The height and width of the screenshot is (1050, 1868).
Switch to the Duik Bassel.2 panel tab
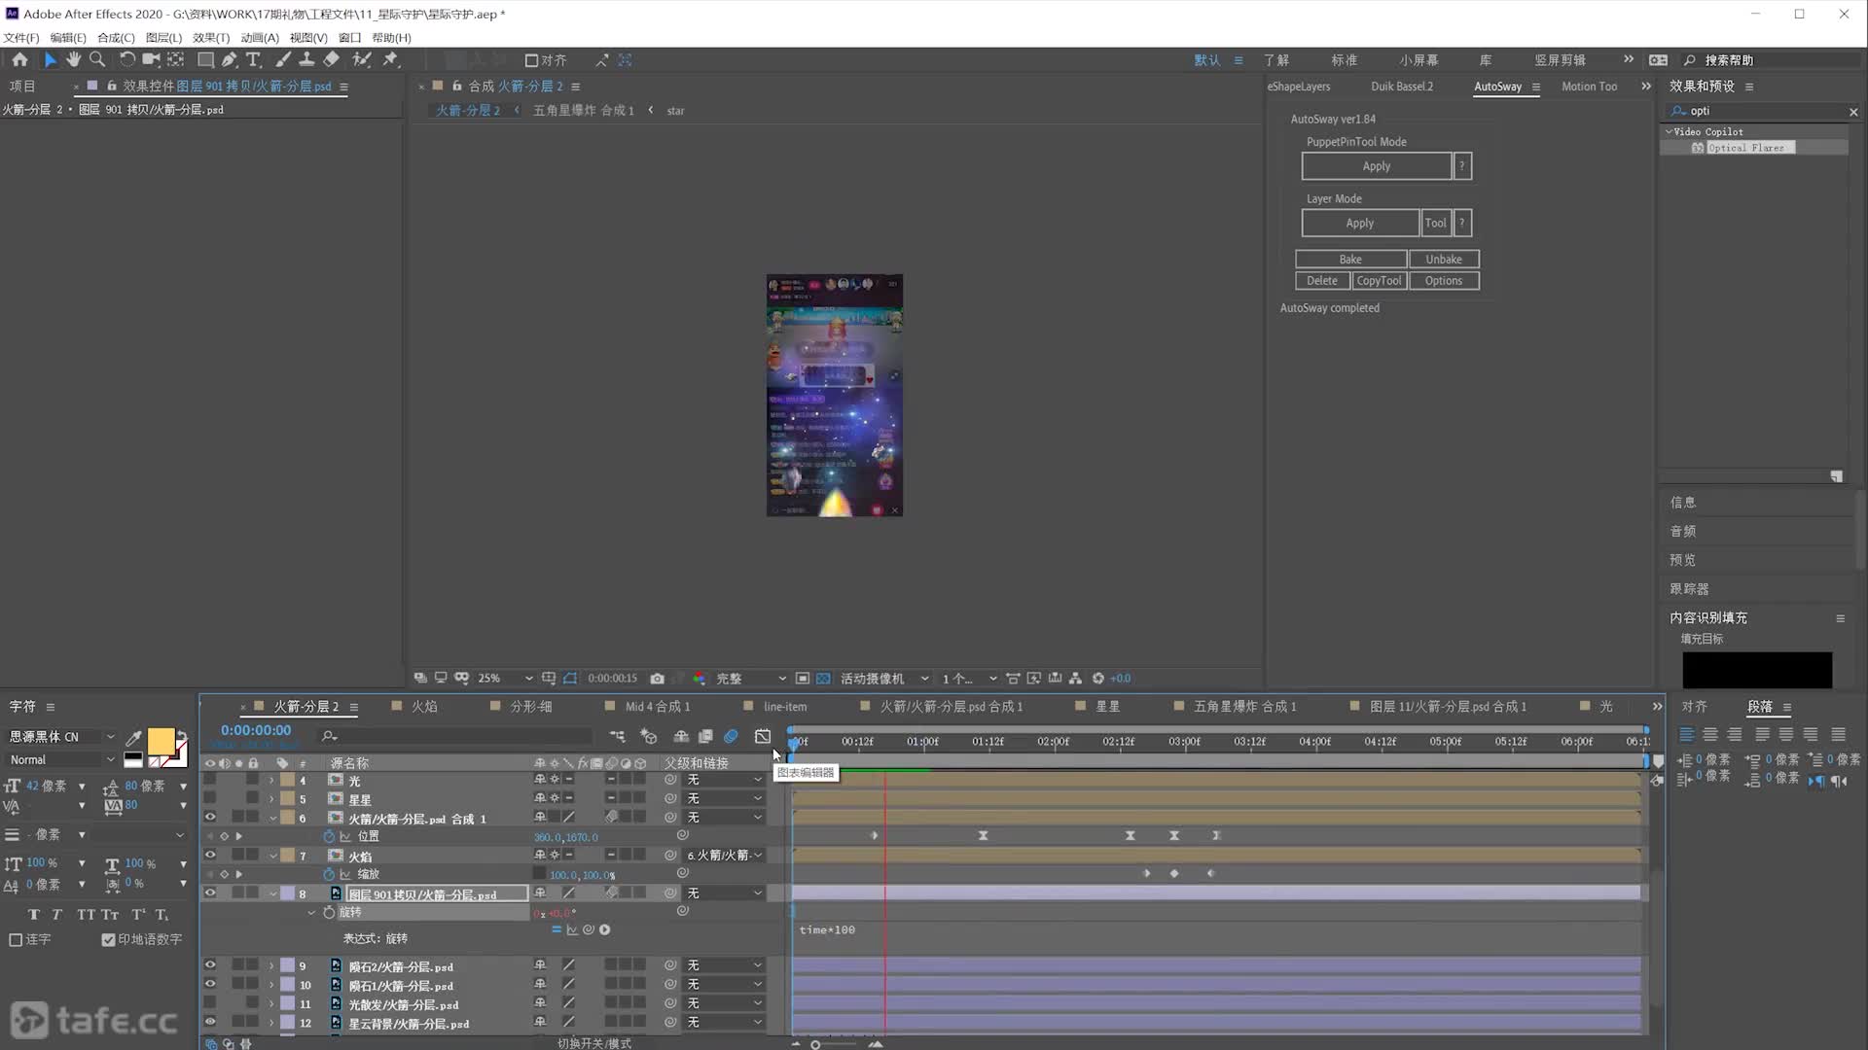[1402, 87]
